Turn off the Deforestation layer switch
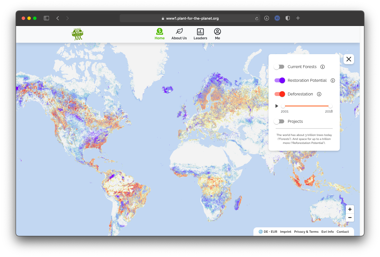This screenshot has height=257, width=380. tap(280, 94)
